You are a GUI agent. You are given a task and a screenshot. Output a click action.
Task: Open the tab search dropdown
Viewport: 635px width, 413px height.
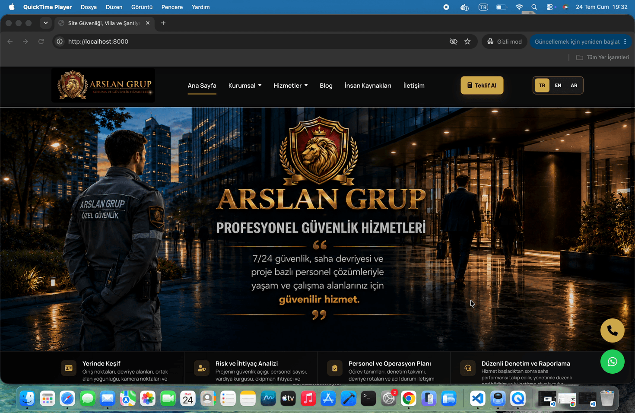(45, 23)
